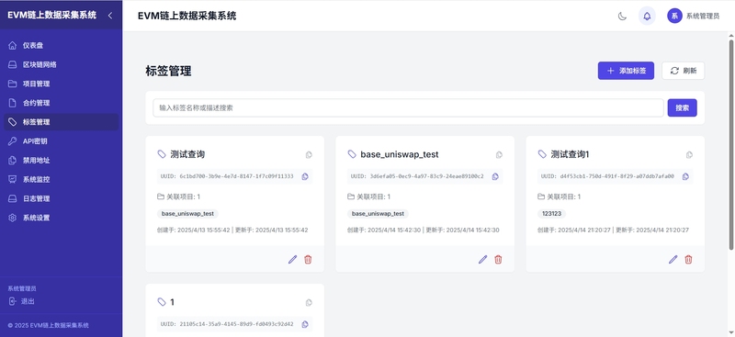This screenshot has width=735, height=337.
Task: Copy name icon on card titled 1
Action: pyautogui.click(x=309, y=303)
